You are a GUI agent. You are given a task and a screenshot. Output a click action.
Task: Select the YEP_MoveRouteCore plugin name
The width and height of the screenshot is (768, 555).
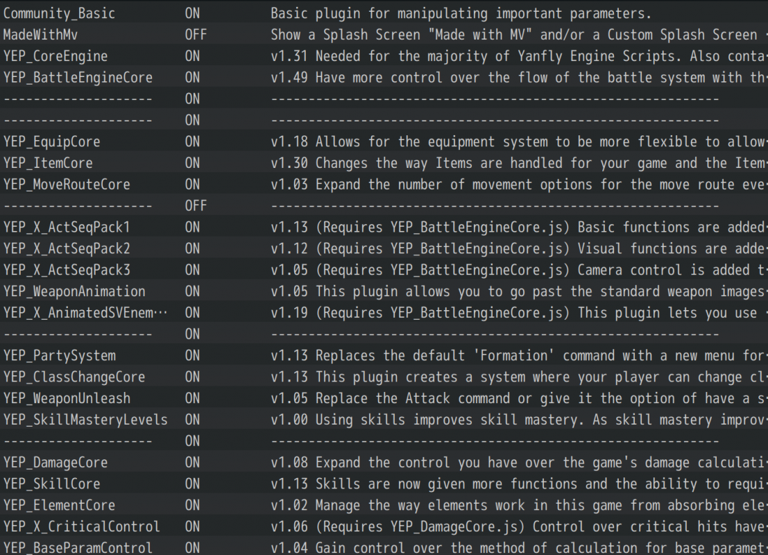tap(67, 185)
